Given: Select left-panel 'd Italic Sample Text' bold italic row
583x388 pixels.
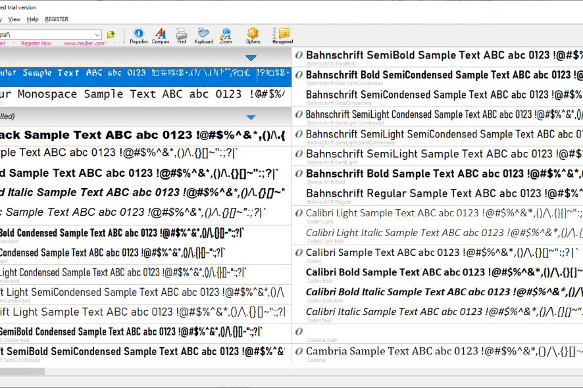Looking at the screenshot, I should tap(145, 193).
